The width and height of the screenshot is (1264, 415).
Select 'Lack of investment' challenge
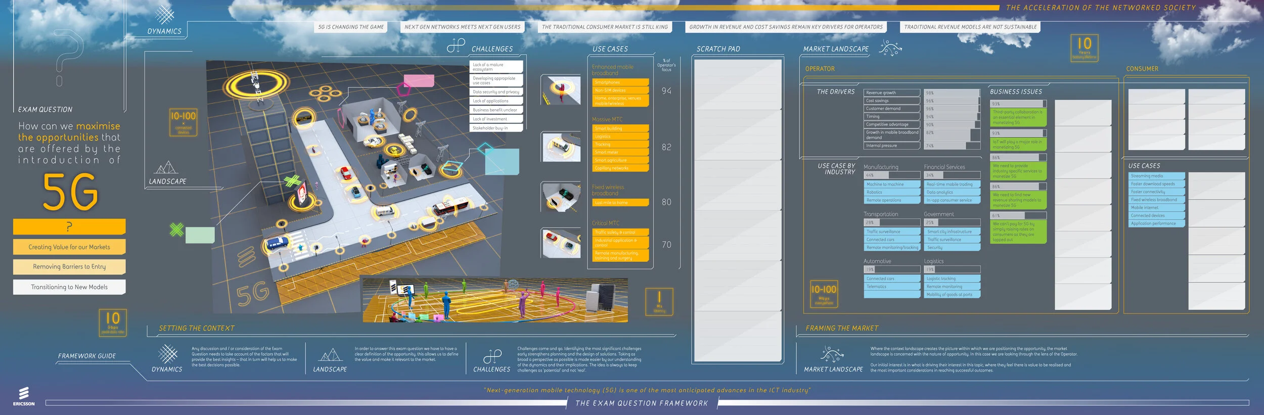[496, 119]
